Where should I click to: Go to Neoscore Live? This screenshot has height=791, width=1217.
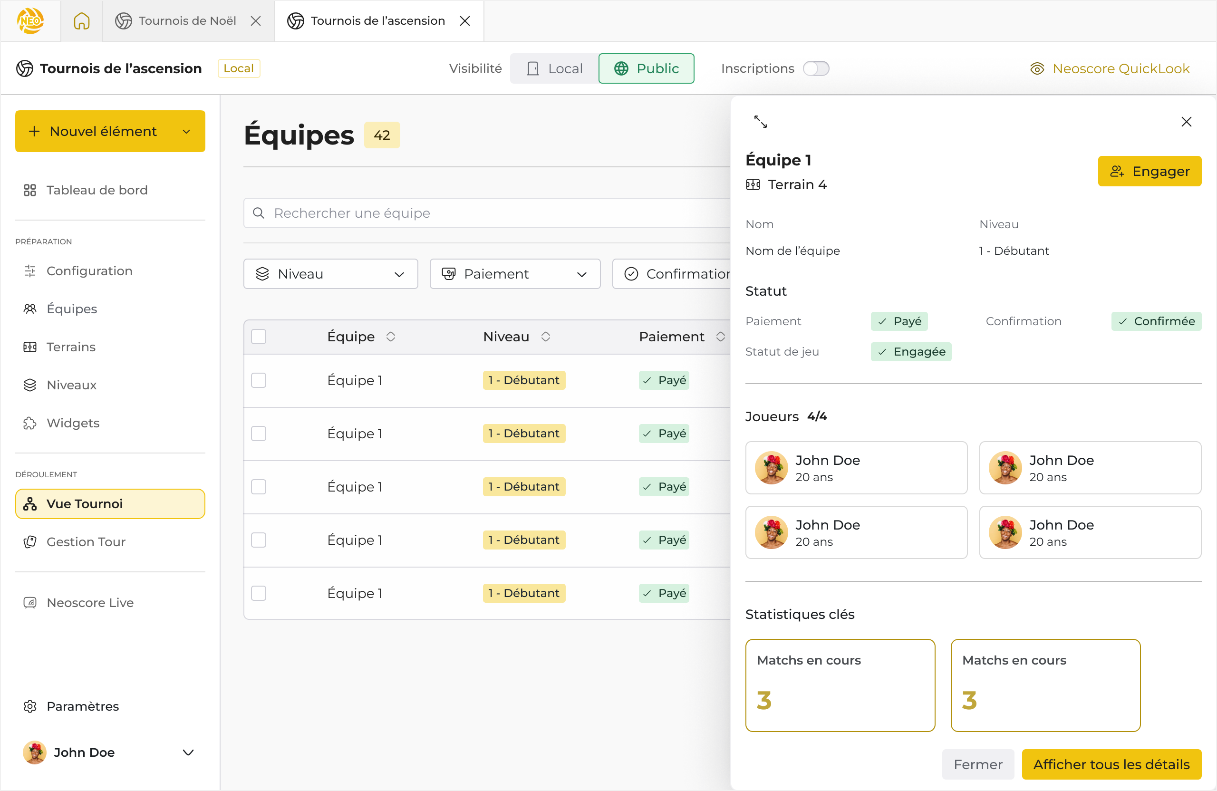pyautogui.click(x=89, y=602)
